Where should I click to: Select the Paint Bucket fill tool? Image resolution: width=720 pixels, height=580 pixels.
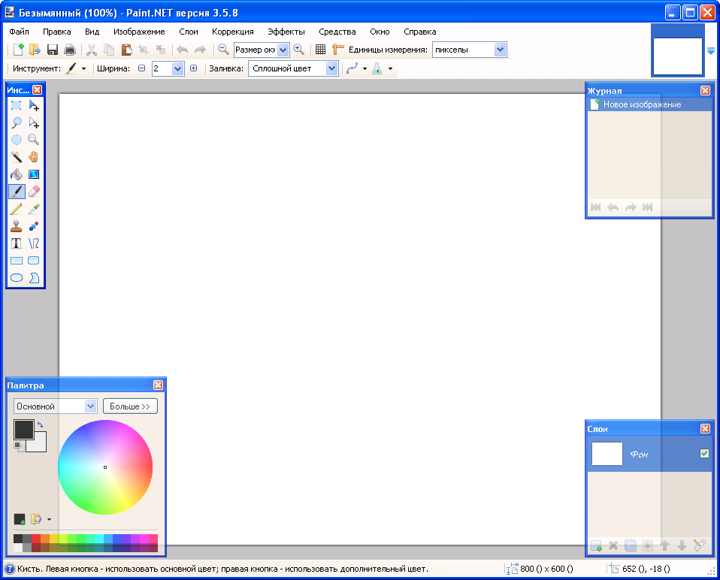(17, 174)
